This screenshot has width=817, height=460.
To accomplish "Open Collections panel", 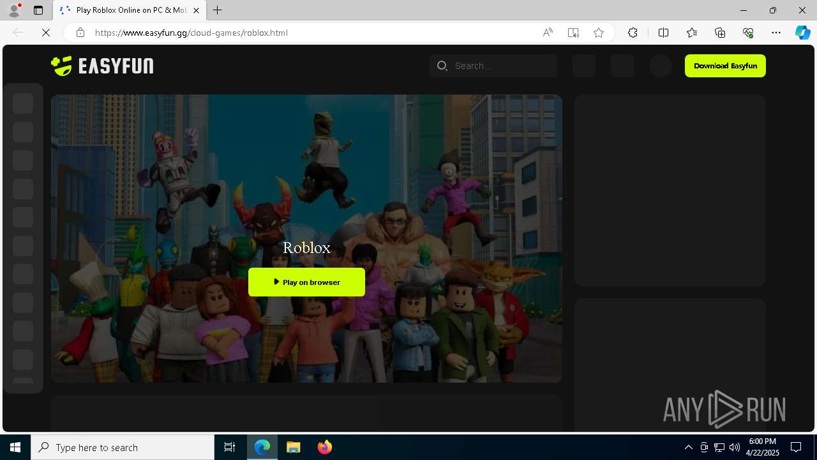I will pyautogui.click(x=720, y=33).
